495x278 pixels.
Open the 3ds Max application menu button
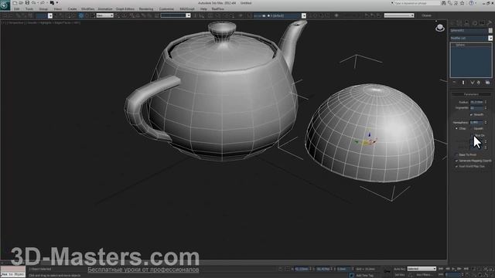coord(5,5)
